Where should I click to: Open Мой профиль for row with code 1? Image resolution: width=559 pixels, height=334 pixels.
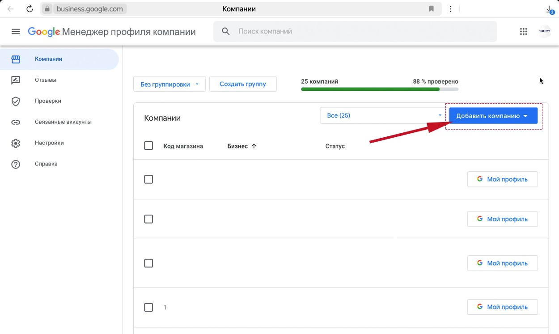[502, 307]
